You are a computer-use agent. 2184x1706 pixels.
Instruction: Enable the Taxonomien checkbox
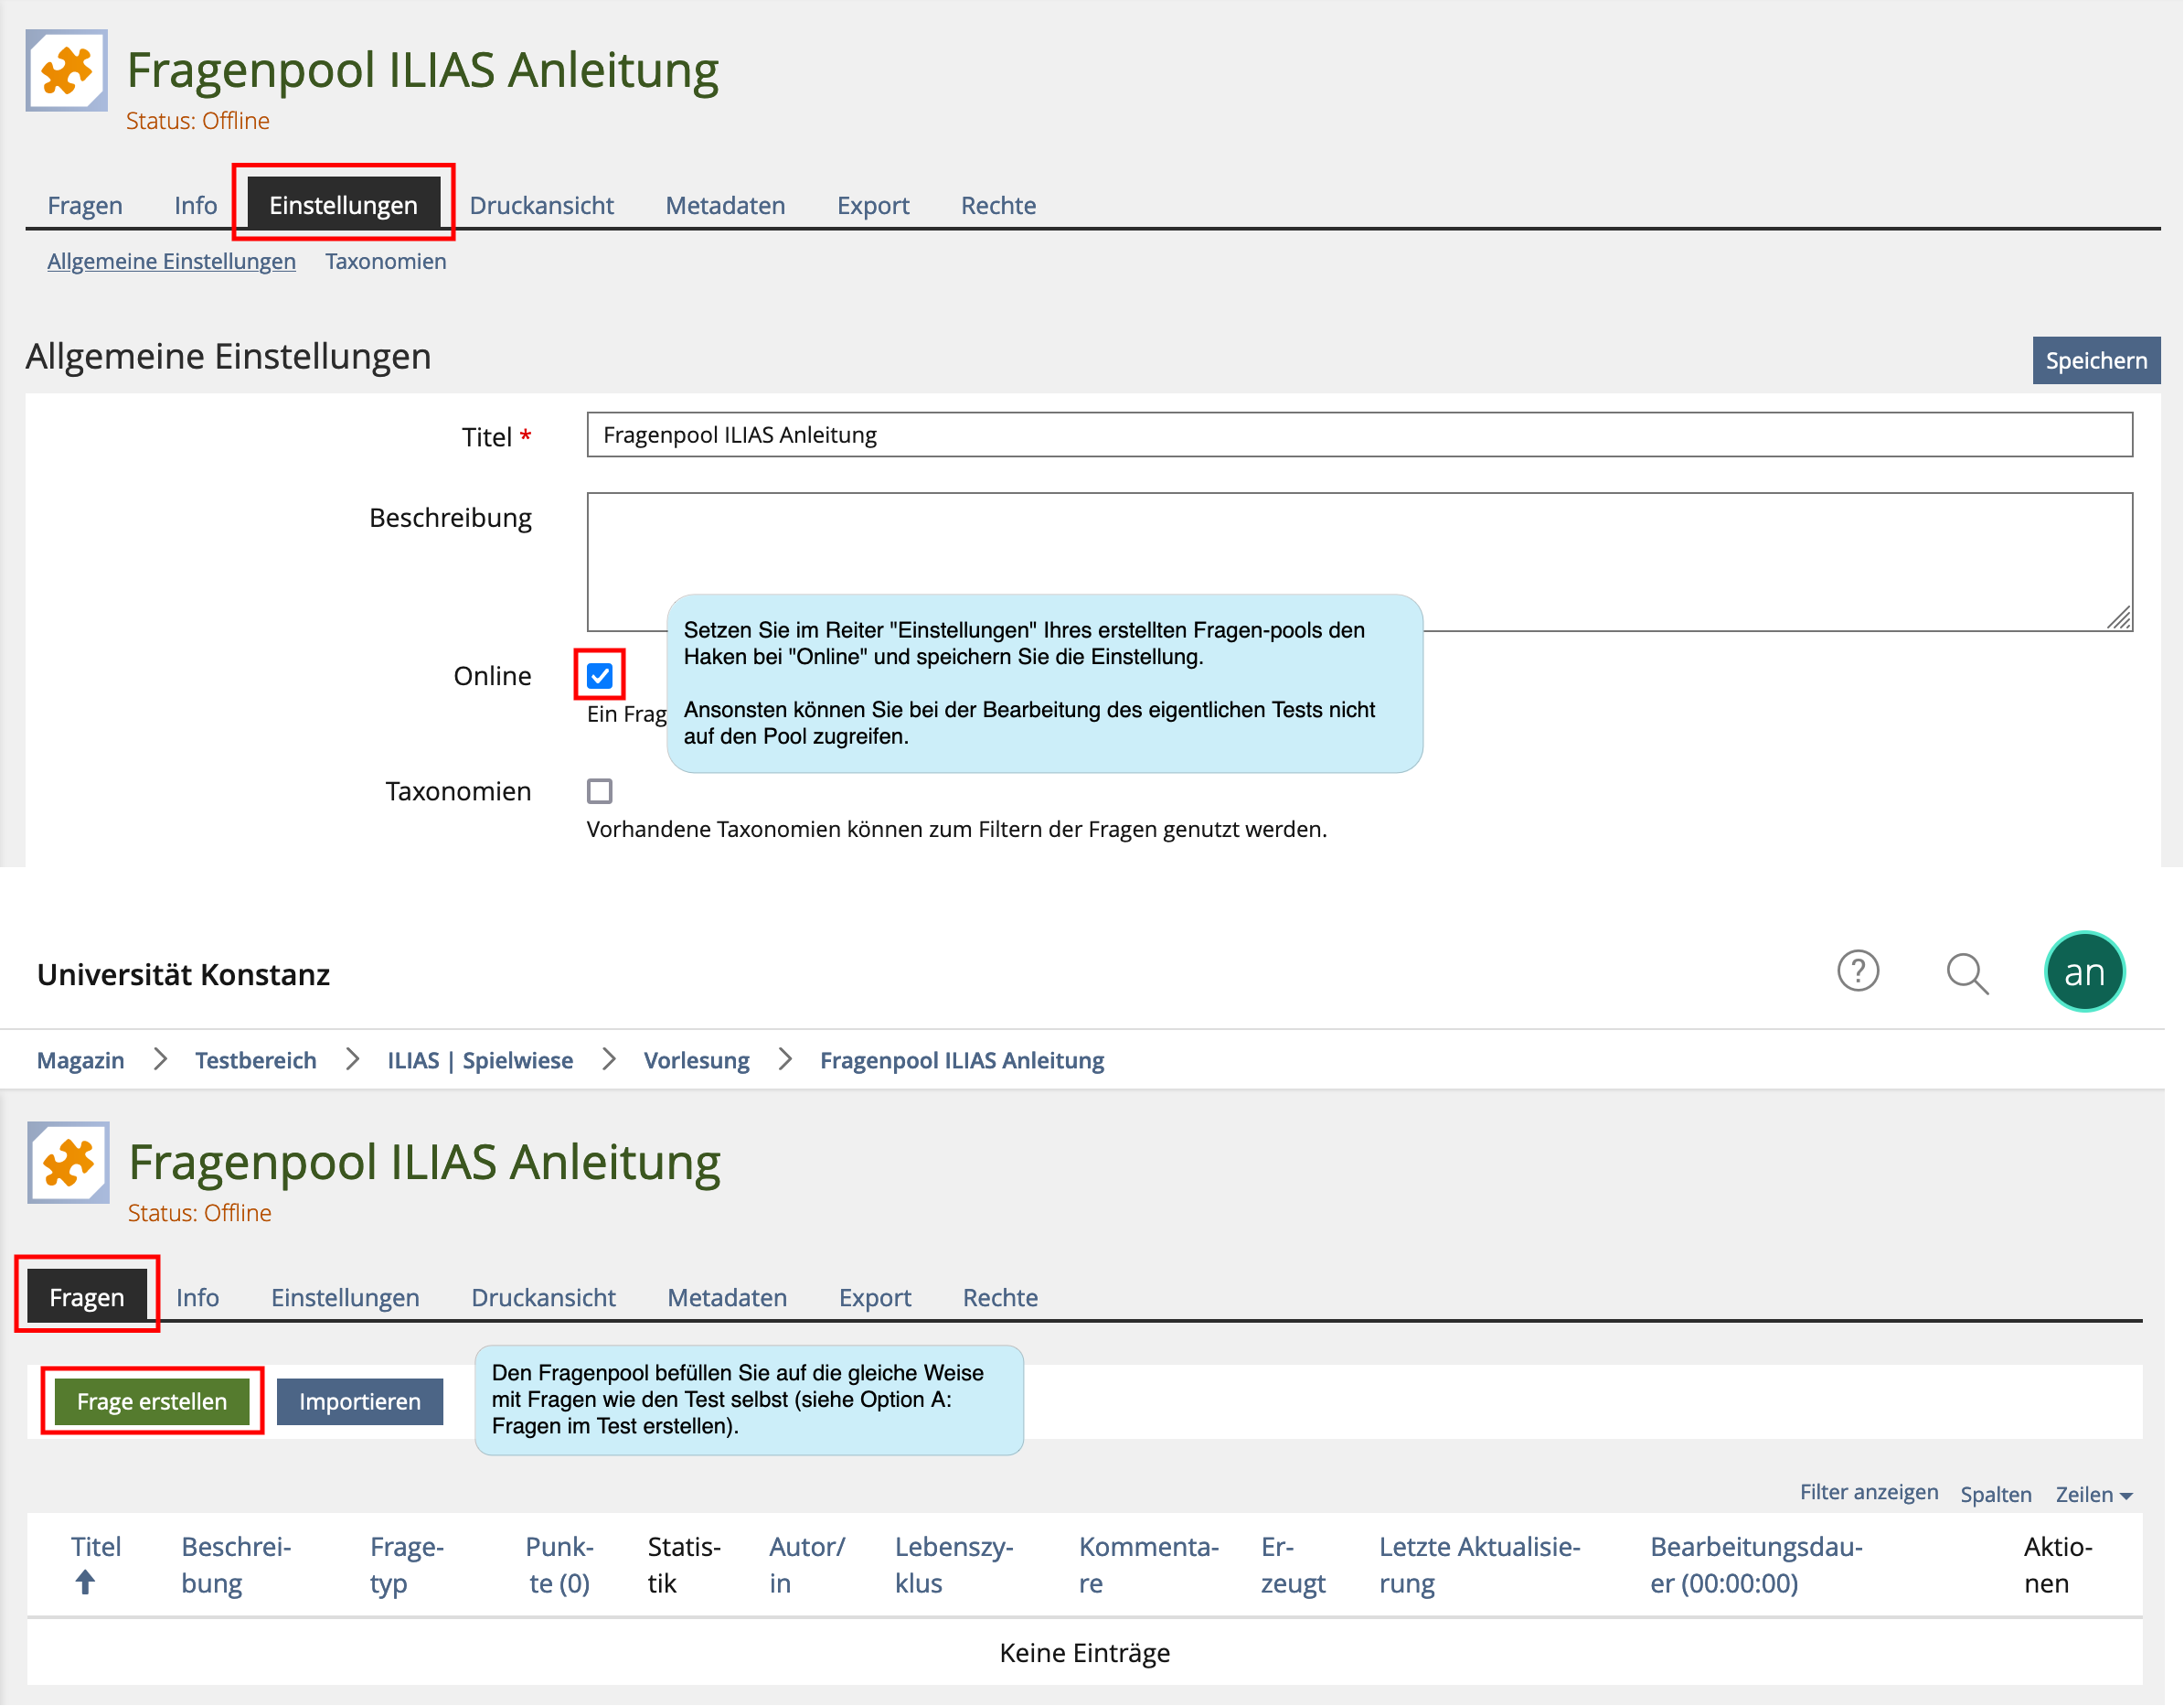[600, 791]
